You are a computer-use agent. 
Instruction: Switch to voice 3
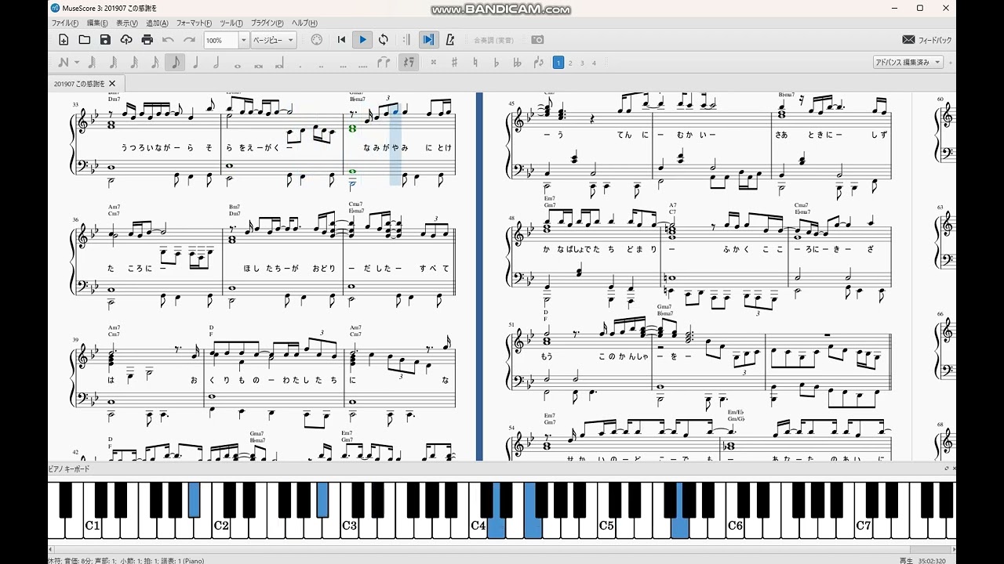pyautogui.click(x=582, y=63)
